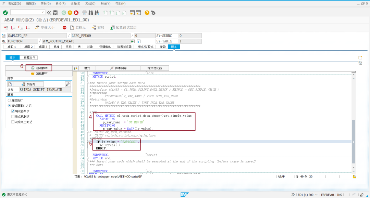Screen dimensions: 370x198
Task: Click the new blank script page icon
Action: pos(10,84)
